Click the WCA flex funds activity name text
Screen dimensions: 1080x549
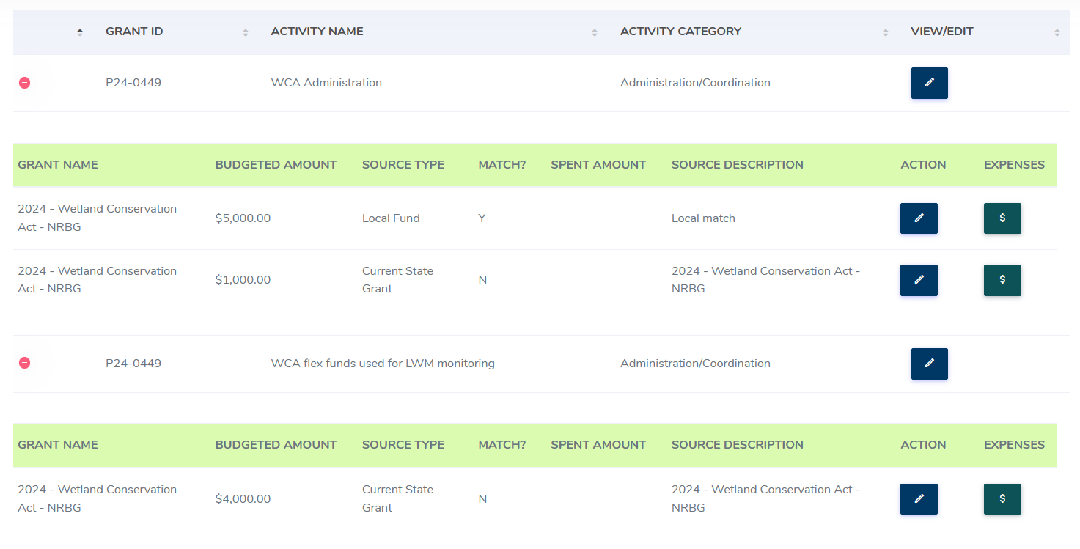(383, 364)
